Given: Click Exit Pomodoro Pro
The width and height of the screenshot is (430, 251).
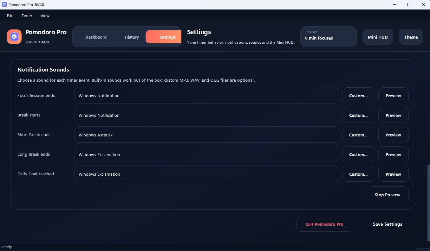Looking at the screenshot, I should pos(325,224).
